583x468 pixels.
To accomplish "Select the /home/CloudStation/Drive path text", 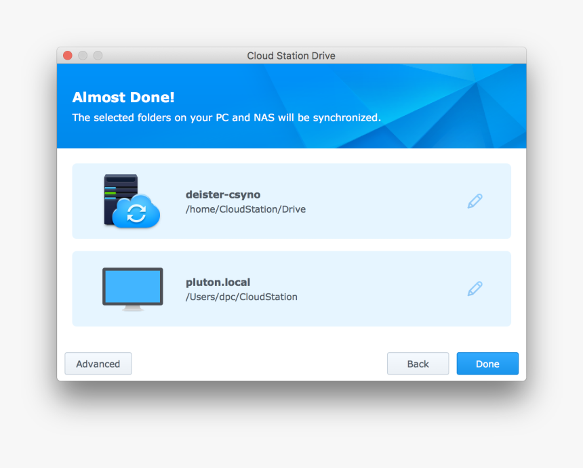I will 246,209.
